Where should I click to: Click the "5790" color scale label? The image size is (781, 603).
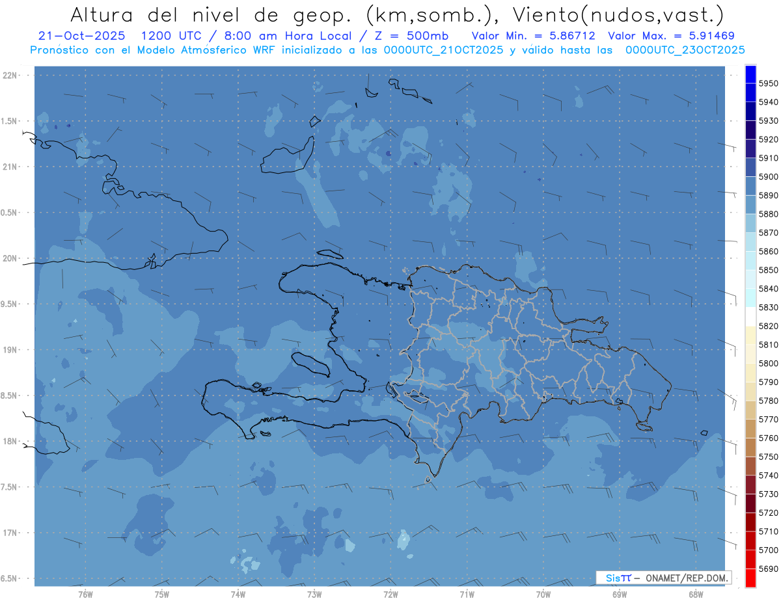769,382
